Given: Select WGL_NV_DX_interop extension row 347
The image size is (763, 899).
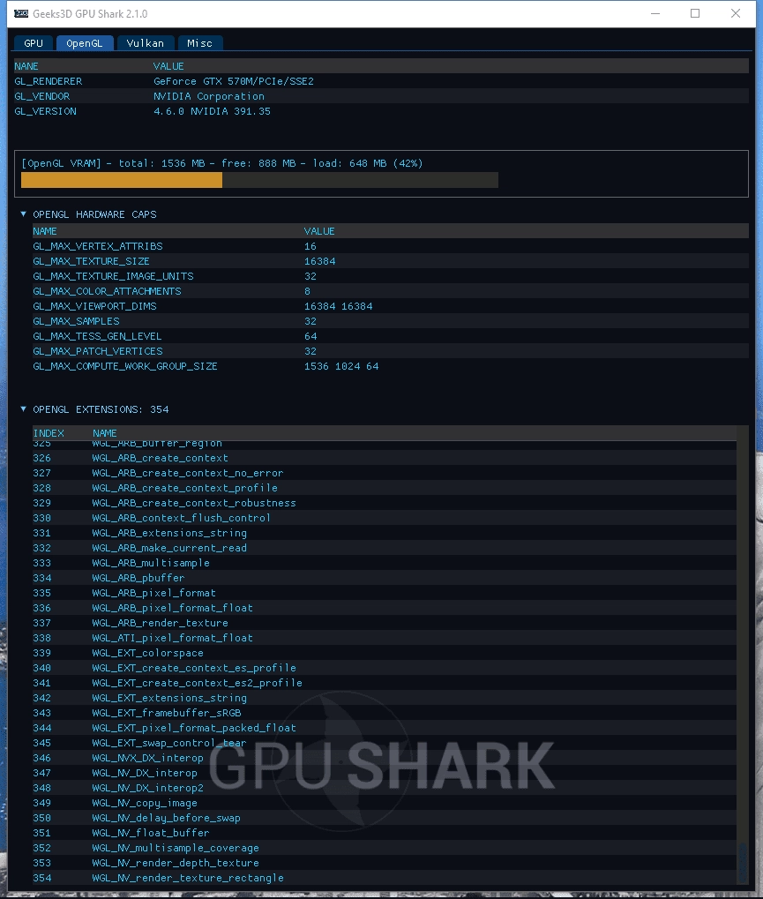Looking at the screenshot, I should [384, 772].
